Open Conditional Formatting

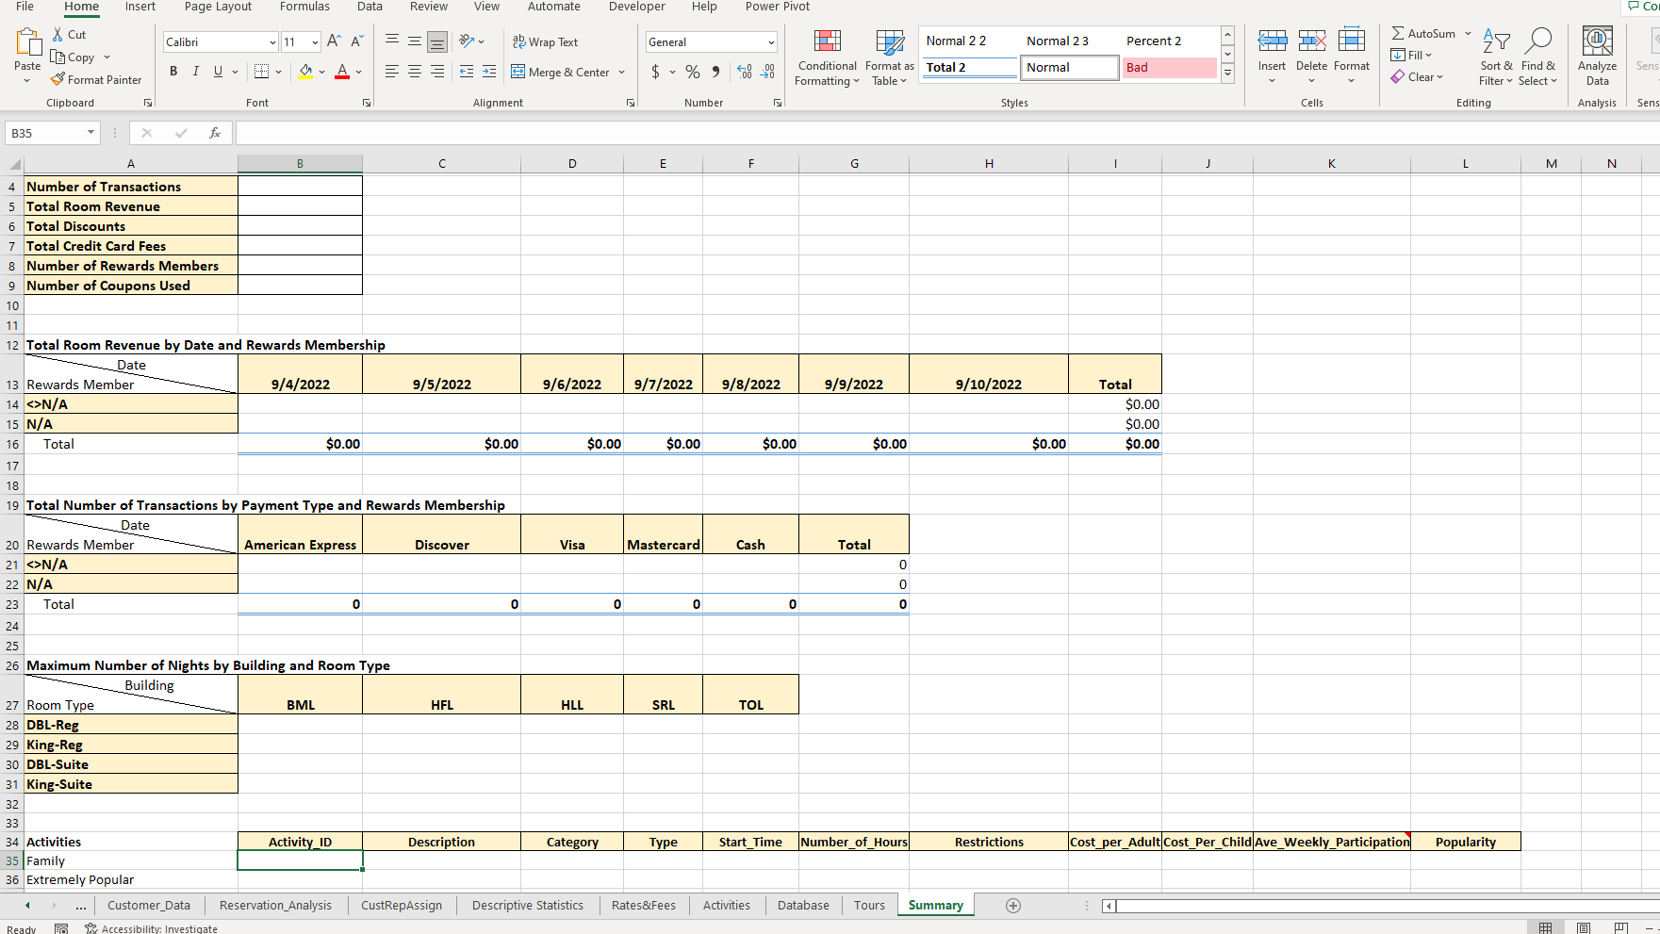tap(827, 57)
